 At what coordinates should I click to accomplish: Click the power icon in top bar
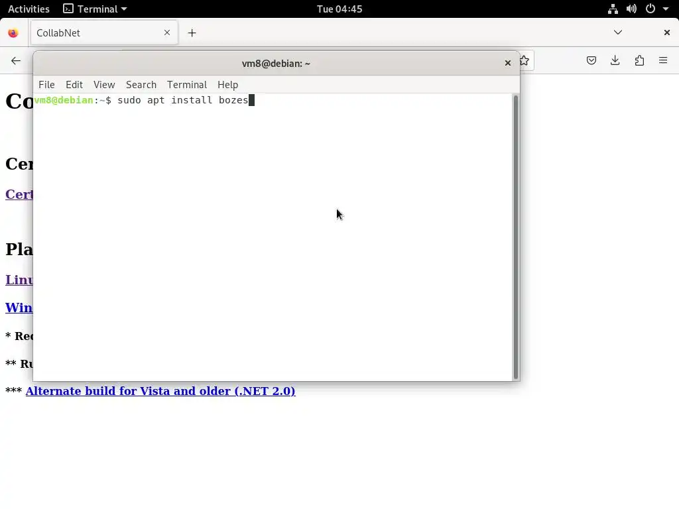tap(650, 9)
